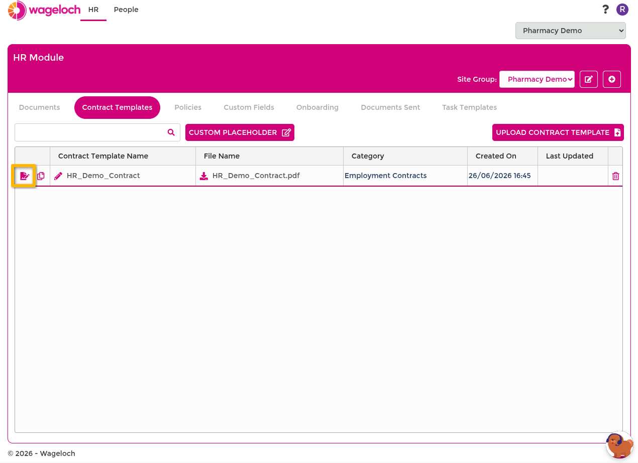Click the pencil icon to rename HR_Demo_Contract
638x463 pixels.
click(x=58, y=176)
